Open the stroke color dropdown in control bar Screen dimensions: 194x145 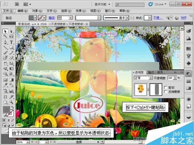[x=45, y=18]
